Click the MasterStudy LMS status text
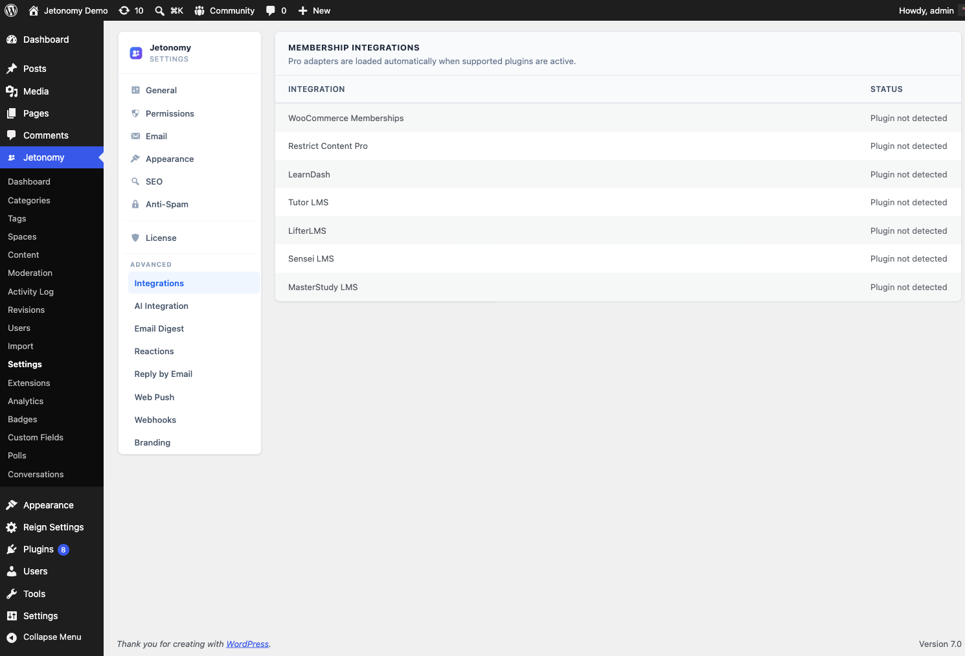This screenshot has height=656, width=965. pos(909,287)
